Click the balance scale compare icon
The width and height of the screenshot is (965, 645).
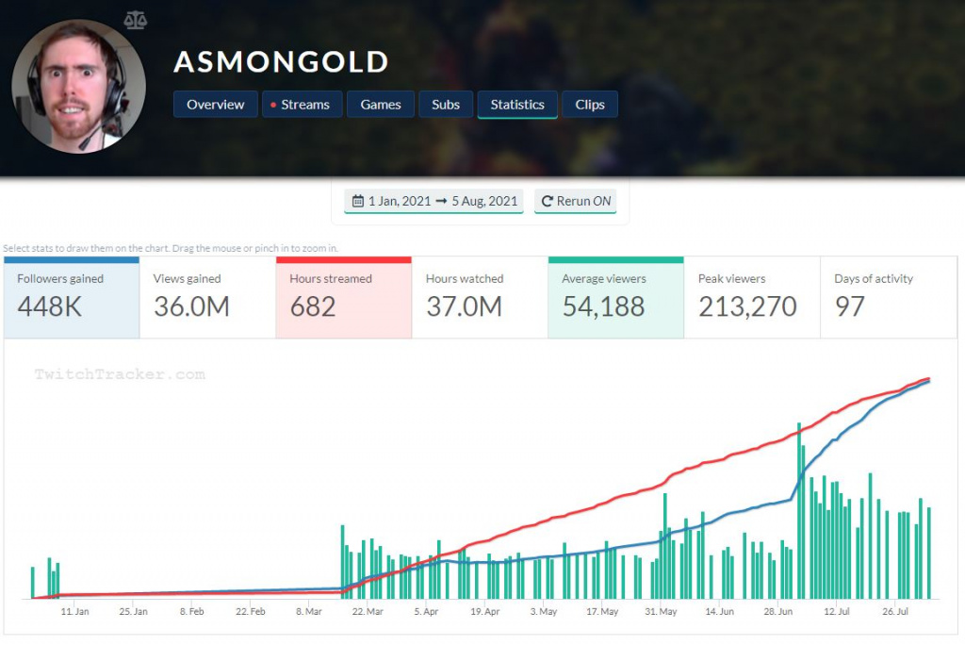[x=136, y=21]
